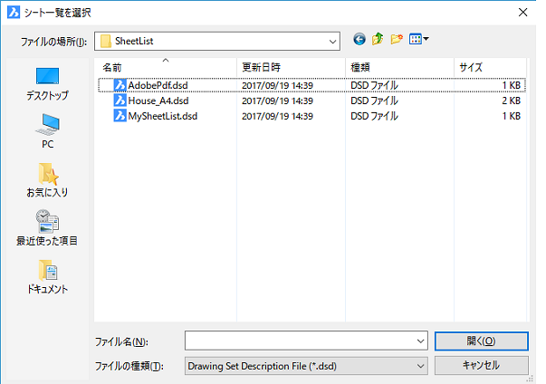Sort by the Size (サイズ) column header
The width and height of the screenshot is (546, 384).
point(490,67)
